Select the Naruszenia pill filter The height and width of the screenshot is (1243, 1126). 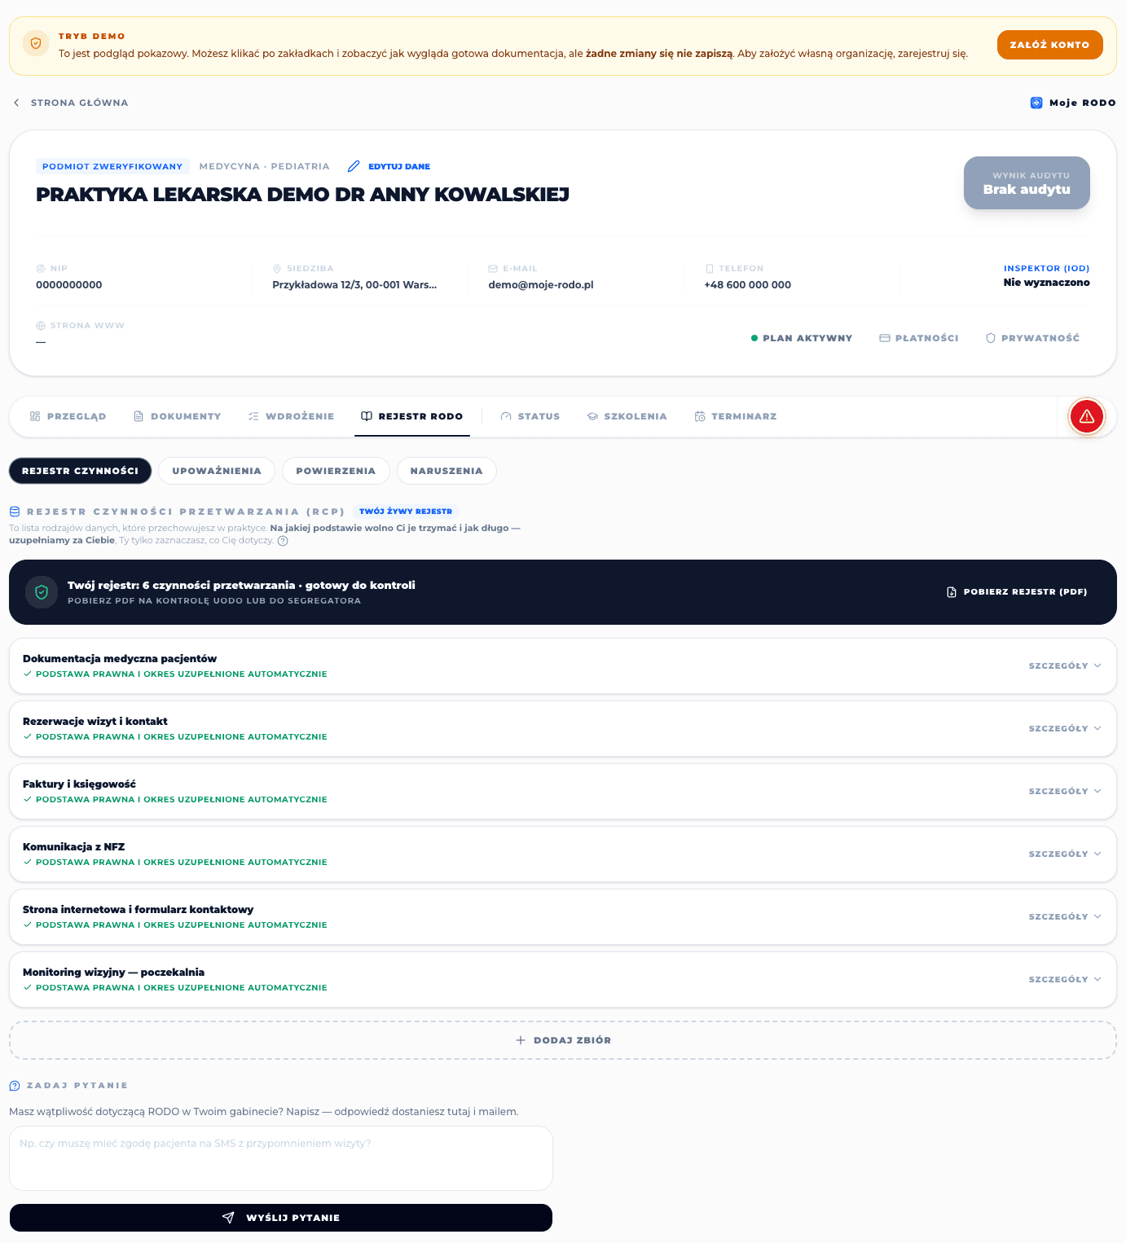tap(446, 471)
